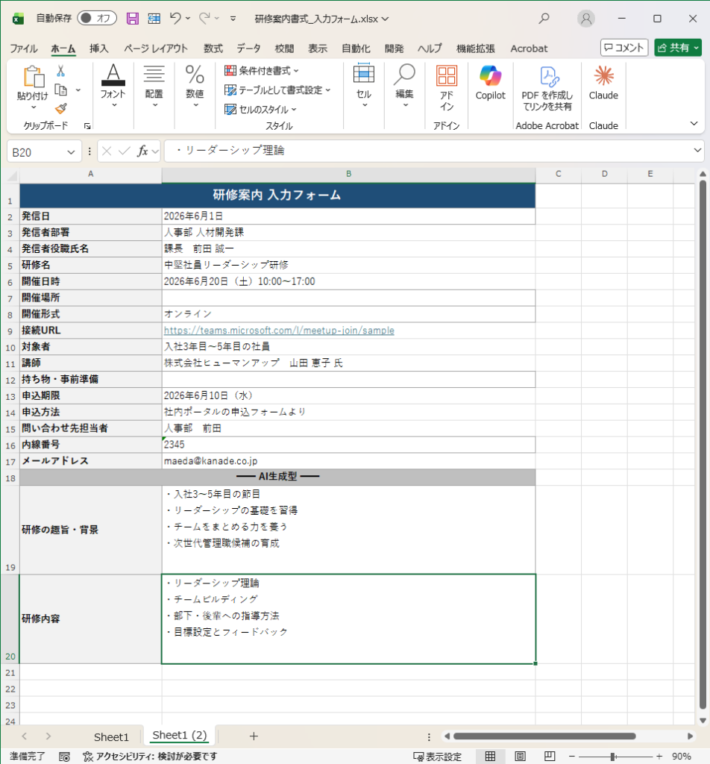Click PDF を作成してリンクを共有
Viewport: 710px width, 764px height.
[x=547, y=88]
